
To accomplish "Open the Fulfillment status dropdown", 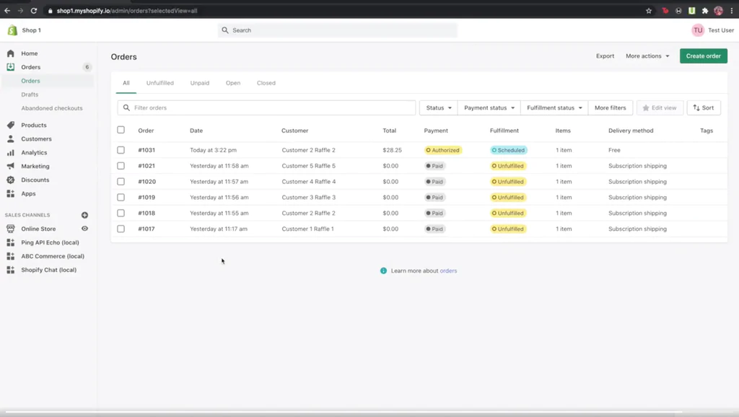I will pos(554,107).
